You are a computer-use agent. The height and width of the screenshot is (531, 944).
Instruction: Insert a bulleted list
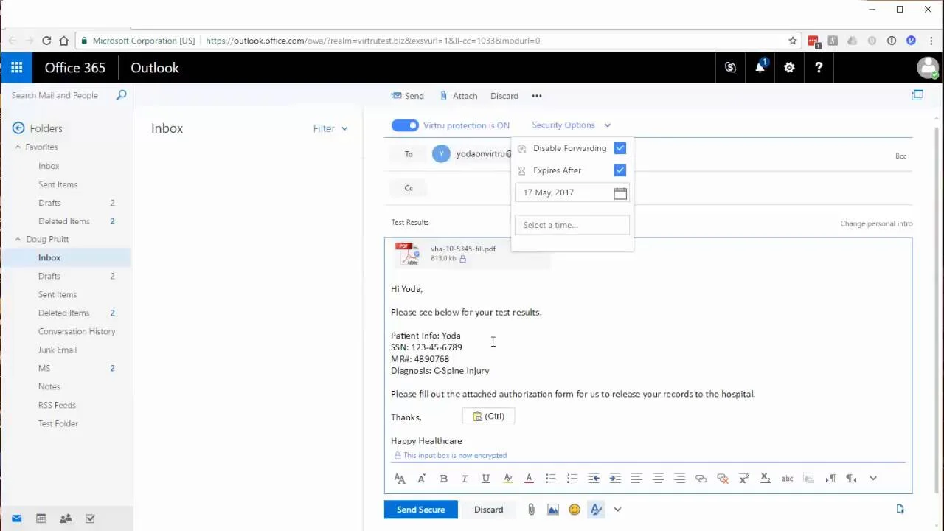550,479
